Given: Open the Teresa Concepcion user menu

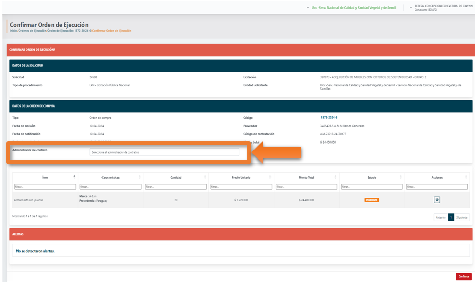Looking at the screenshot, I should (x=443, y=8).
